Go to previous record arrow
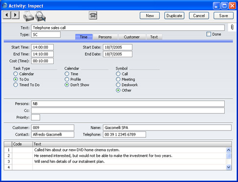 (7, 15)
